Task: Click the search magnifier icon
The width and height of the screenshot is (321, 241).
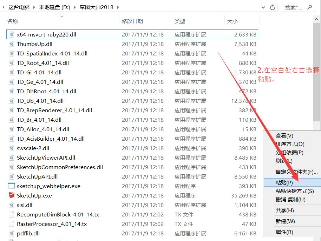Action: 309,7
